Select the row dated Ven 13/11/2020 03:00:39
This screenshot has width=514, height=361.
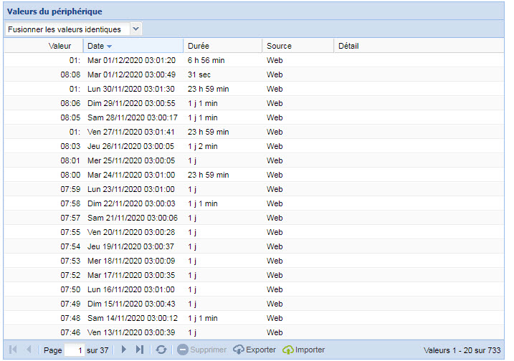click(131, 332)
